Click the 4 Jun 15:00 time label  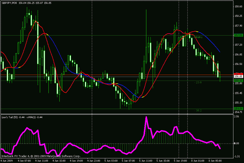pos(59,161)
